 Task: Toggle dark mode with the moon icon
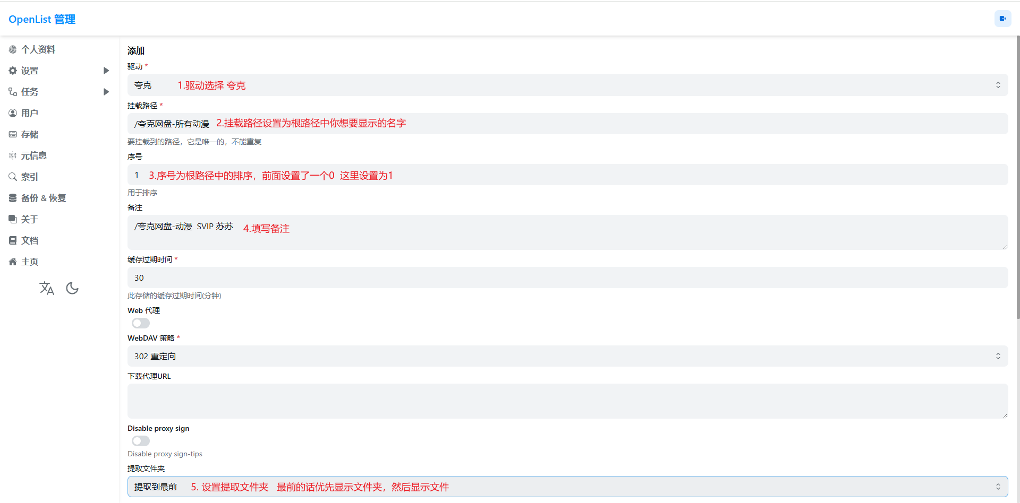pos(72,288)
